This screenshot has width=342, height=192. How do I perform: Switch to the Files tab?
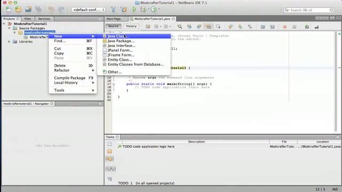point(28,19)
